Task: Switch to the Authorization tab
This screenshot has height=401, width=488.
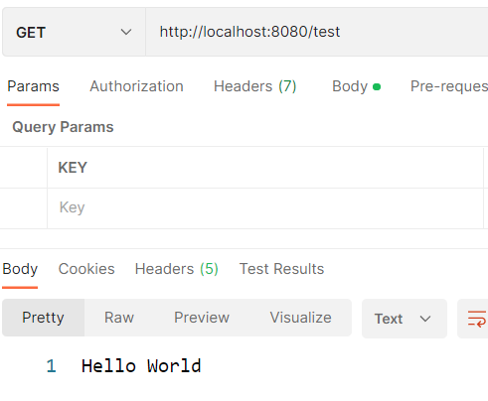Action: click(136, 86)
